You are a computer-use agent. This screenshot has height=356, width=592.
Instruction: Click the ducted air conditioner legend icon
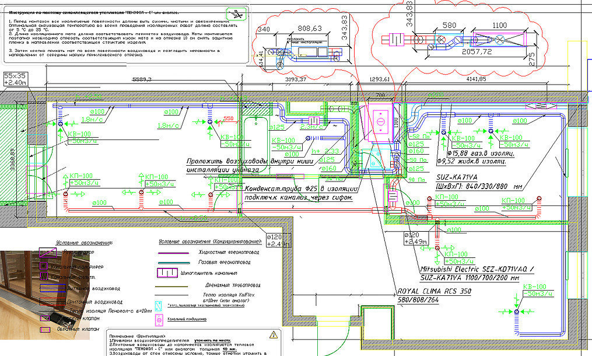click(x=160, y=320)
